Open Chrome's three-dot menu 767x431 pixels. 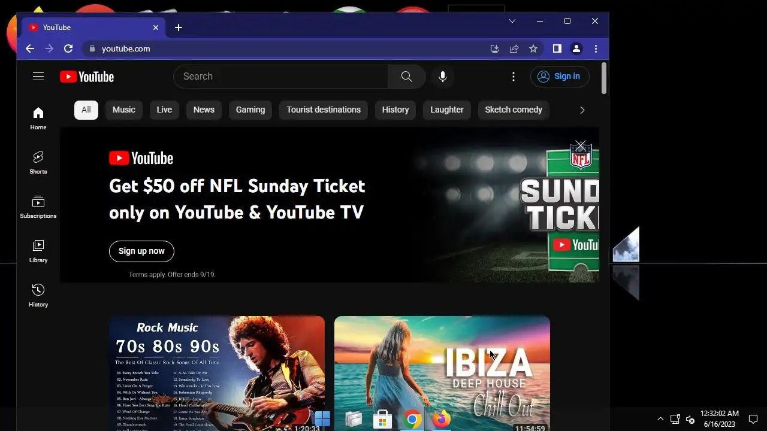tap(596, 48)
